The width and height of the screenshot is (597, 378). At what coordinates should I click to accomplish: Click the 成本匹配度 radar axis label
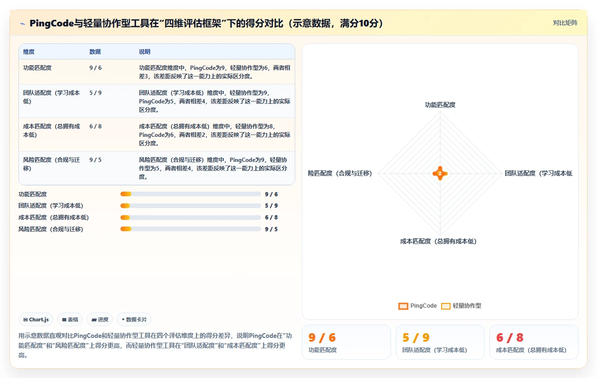click(438, 241)
